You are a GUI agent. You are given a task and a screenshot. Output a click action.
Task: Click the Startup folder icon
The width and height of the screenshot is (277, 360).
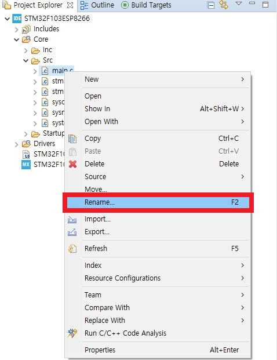35,133
